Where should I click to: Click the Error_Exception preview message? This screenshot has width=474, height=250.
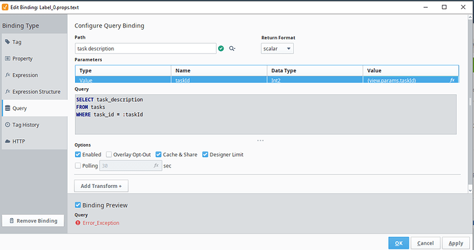(101, 222)
